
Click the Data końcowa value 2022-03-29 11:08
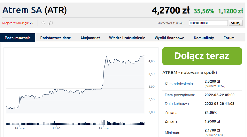tap(219, 104)
